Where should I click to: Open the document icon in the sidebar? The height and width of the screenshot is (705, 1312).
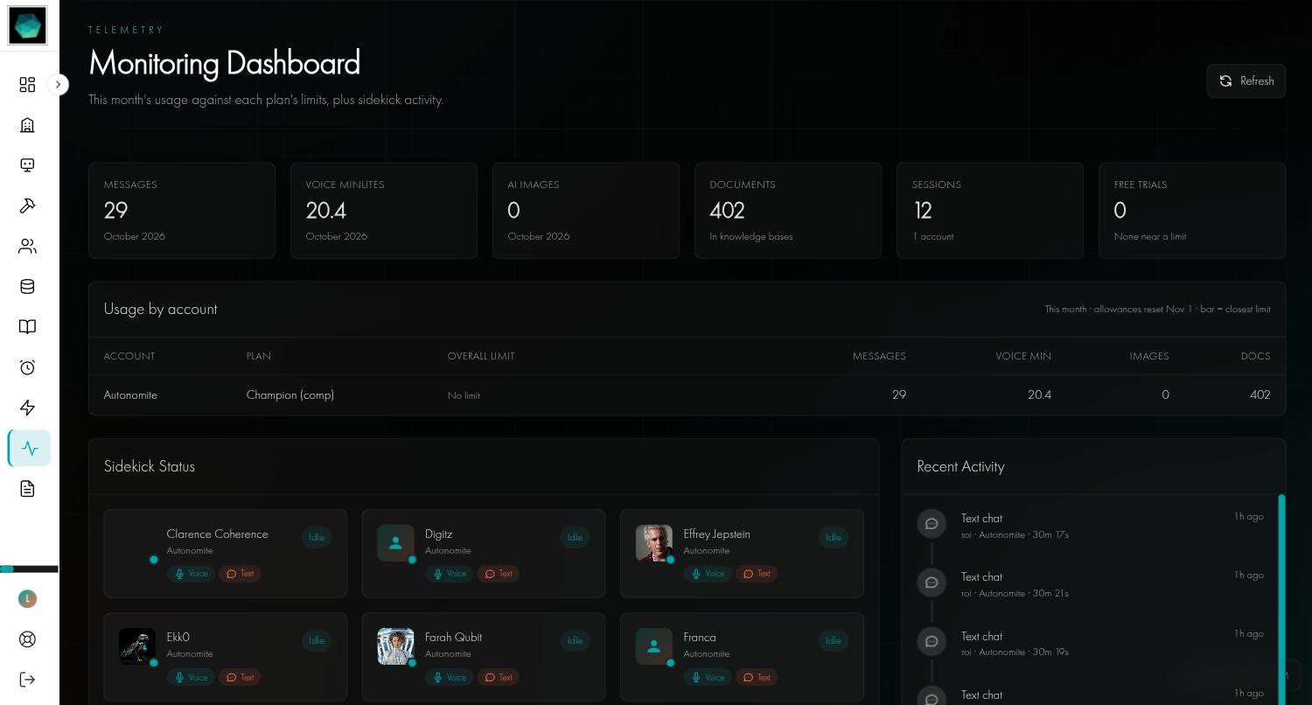(x=27, y=488)
